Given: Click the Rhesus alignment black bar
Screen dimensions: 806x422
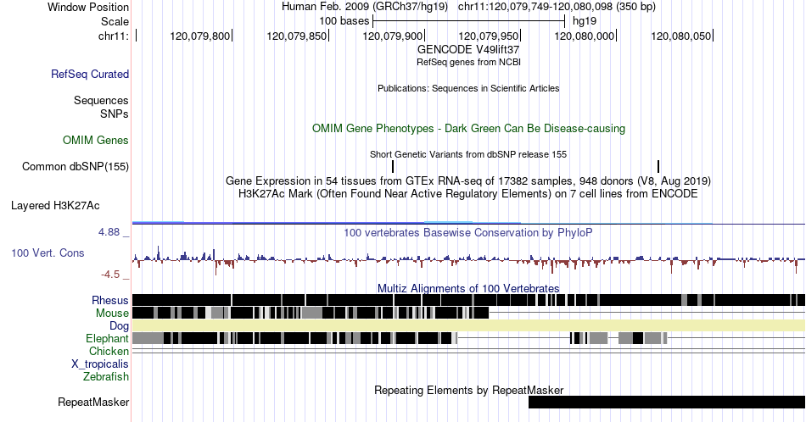Looking at the screenshot, I should click(x=468, y=300).
